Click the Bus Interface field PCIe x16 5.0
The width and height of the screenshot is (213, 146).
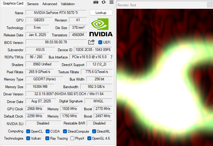(x=89, y=57)
